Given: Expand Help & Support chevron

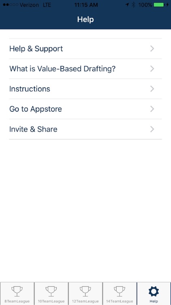Looking at the screenshot, I should [x=152, y=49].
